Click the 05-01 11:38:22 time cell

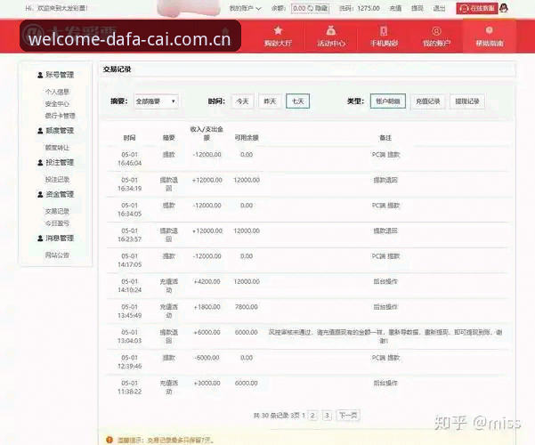[129, 387]
